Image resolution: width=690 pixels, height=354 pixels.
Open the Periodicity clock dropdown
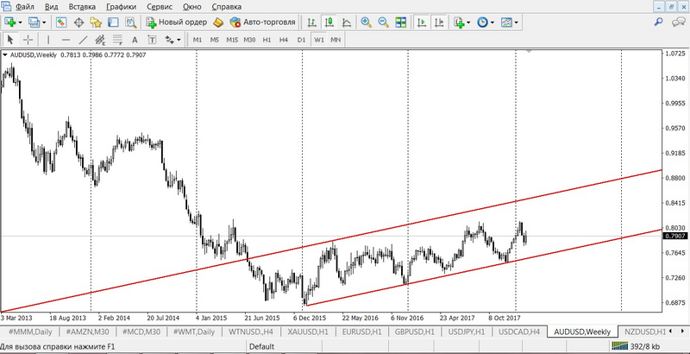tap(486, 22)
